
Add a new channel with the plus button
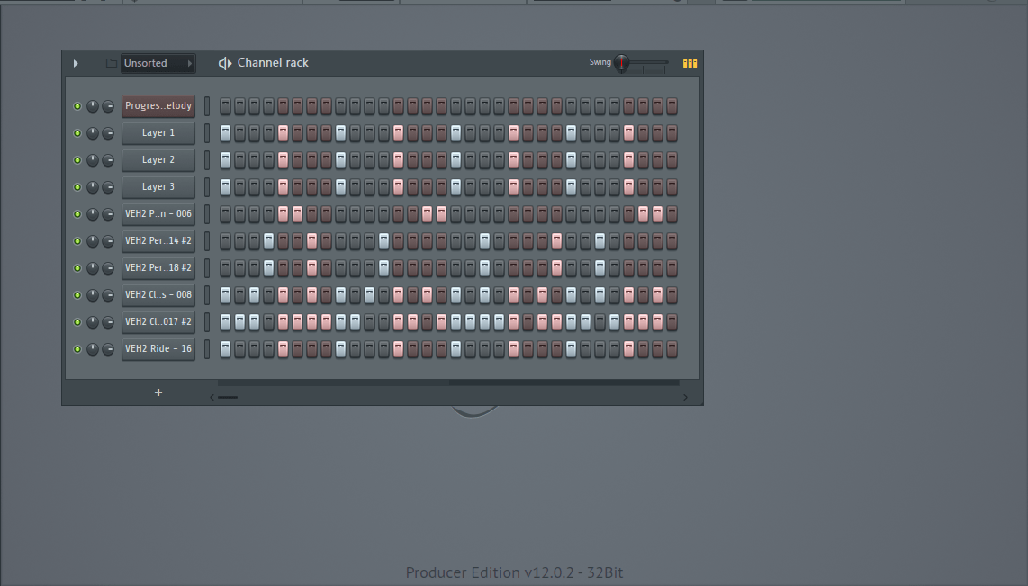pyautogui.click(x=158, y=392)
